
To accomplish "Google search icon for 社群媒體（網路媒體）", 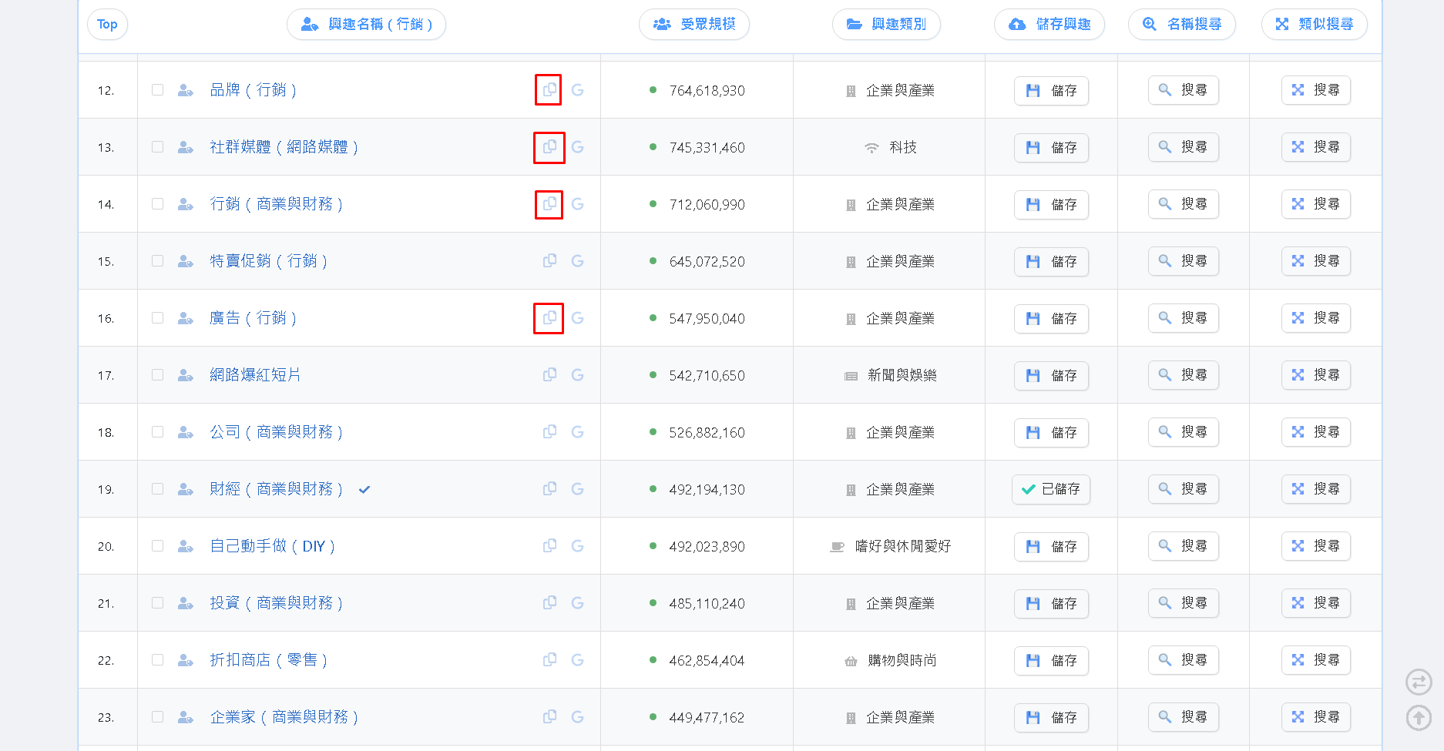I will pos(577,147).
